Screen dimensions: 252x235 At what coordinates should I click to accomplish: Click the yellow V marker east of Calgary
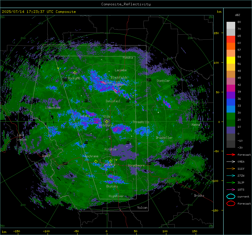click(x=116, y=160)
